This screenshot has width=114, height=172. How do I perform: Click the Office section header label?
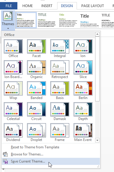(x=9, y=35)
